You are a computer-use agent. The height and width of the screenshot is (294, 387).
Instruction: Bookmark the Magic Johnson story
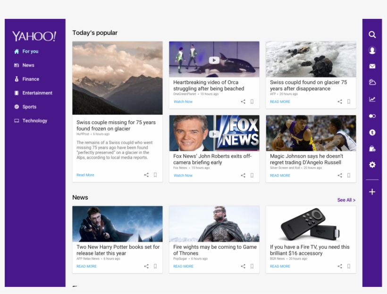point(349,175)
